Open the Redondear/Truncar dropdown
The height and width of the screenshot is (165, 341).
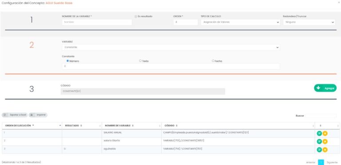[309, 22]
